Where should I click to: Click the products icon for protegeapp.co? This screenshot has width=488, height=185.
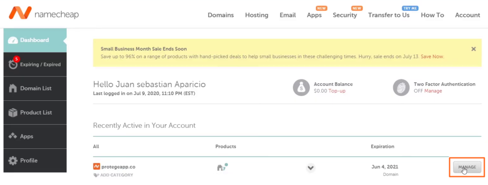(222, 167)
